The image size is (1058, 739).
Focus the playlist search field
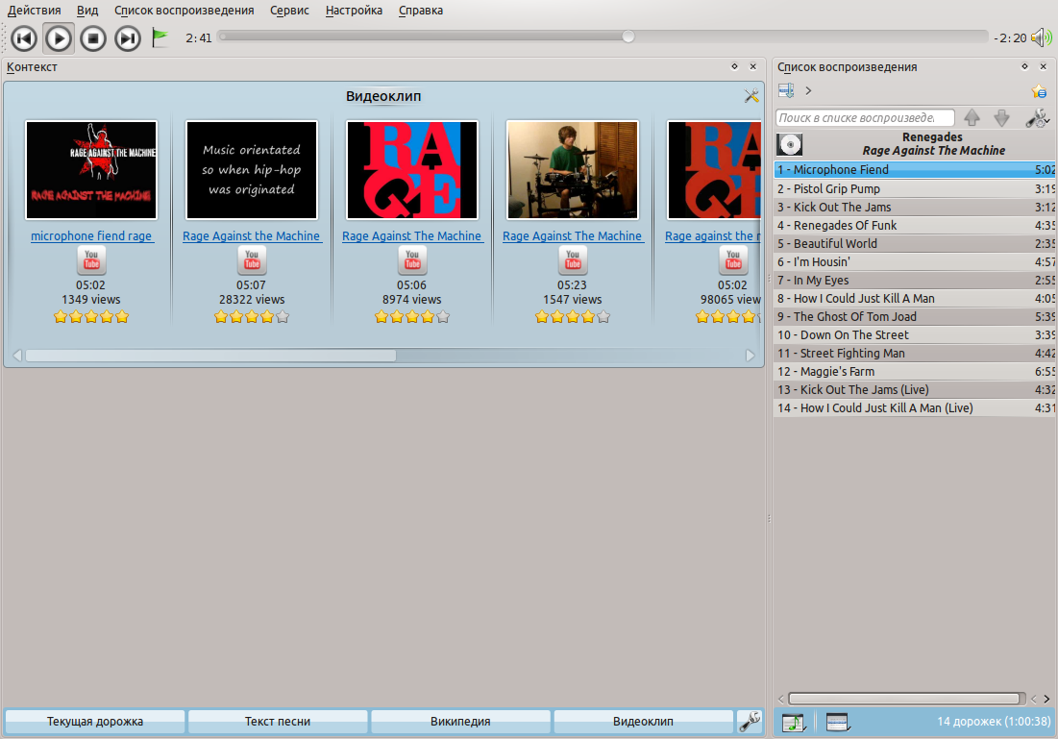pyautogui.click(x=865, y=118)
